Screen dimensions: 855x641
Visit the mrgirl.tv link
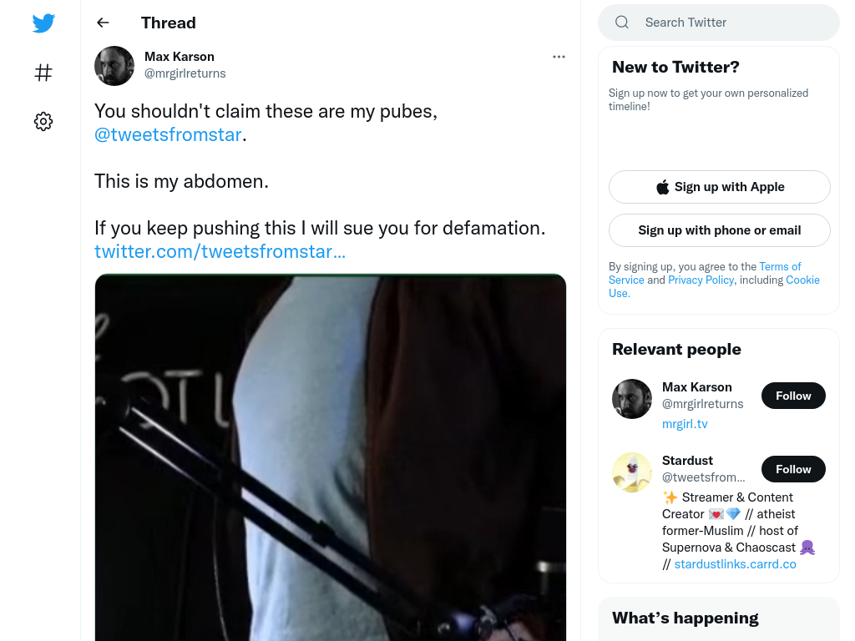coord(685,424)
